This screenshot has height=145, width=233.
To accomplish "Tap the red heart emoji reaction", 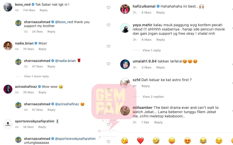I will [140, 141].
